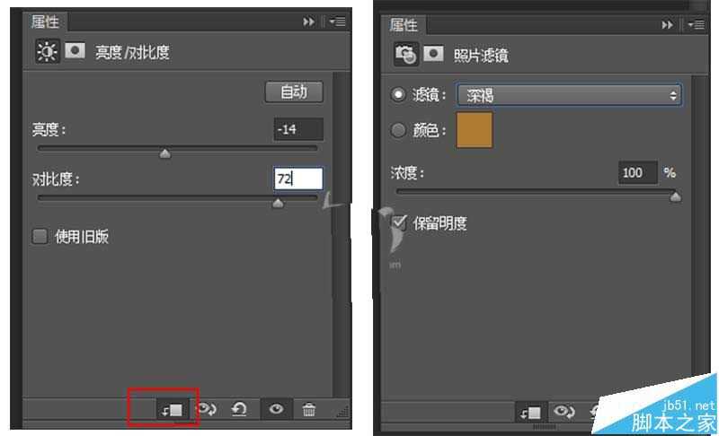Open the 滤镜 dropdown showing 深褐
This screenshot has width=719, height=436.
(569, 94)
